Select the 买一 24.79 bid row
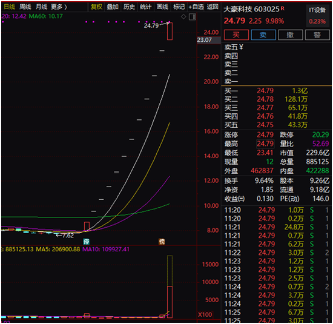The image size is (333, 324). click(276, 91)
